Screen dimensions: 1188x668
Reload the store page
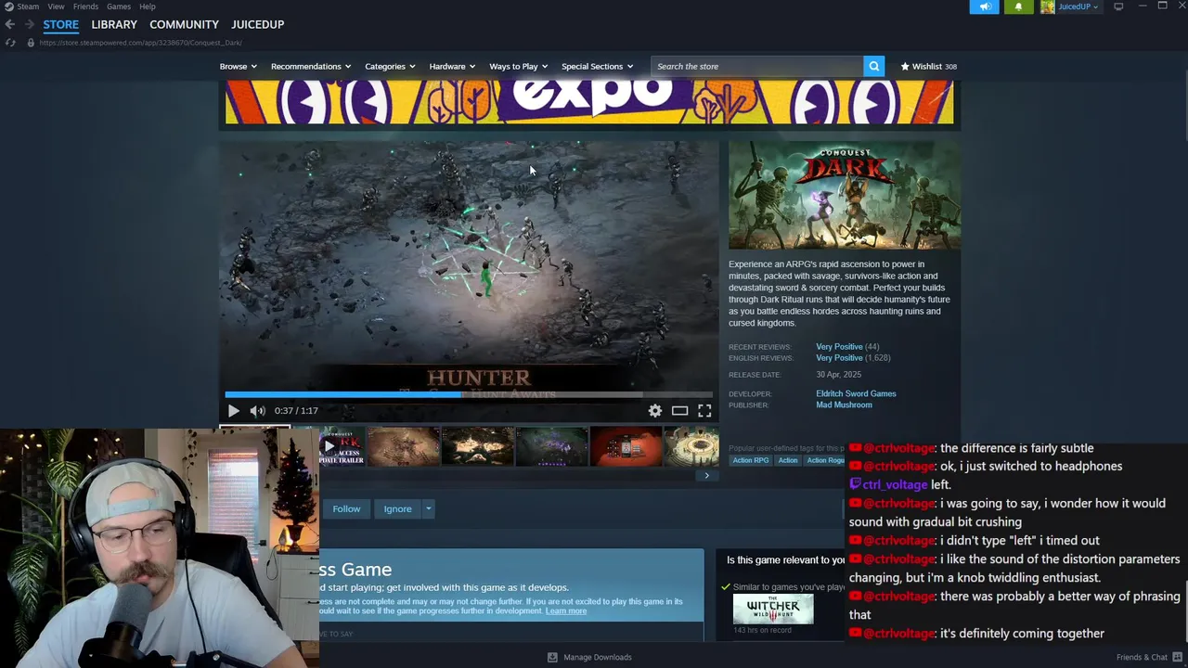(x=10, y=43)
